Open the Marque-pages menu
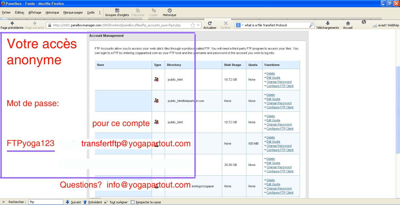Viewport: 400px width, 205px height. coord(73,12)
